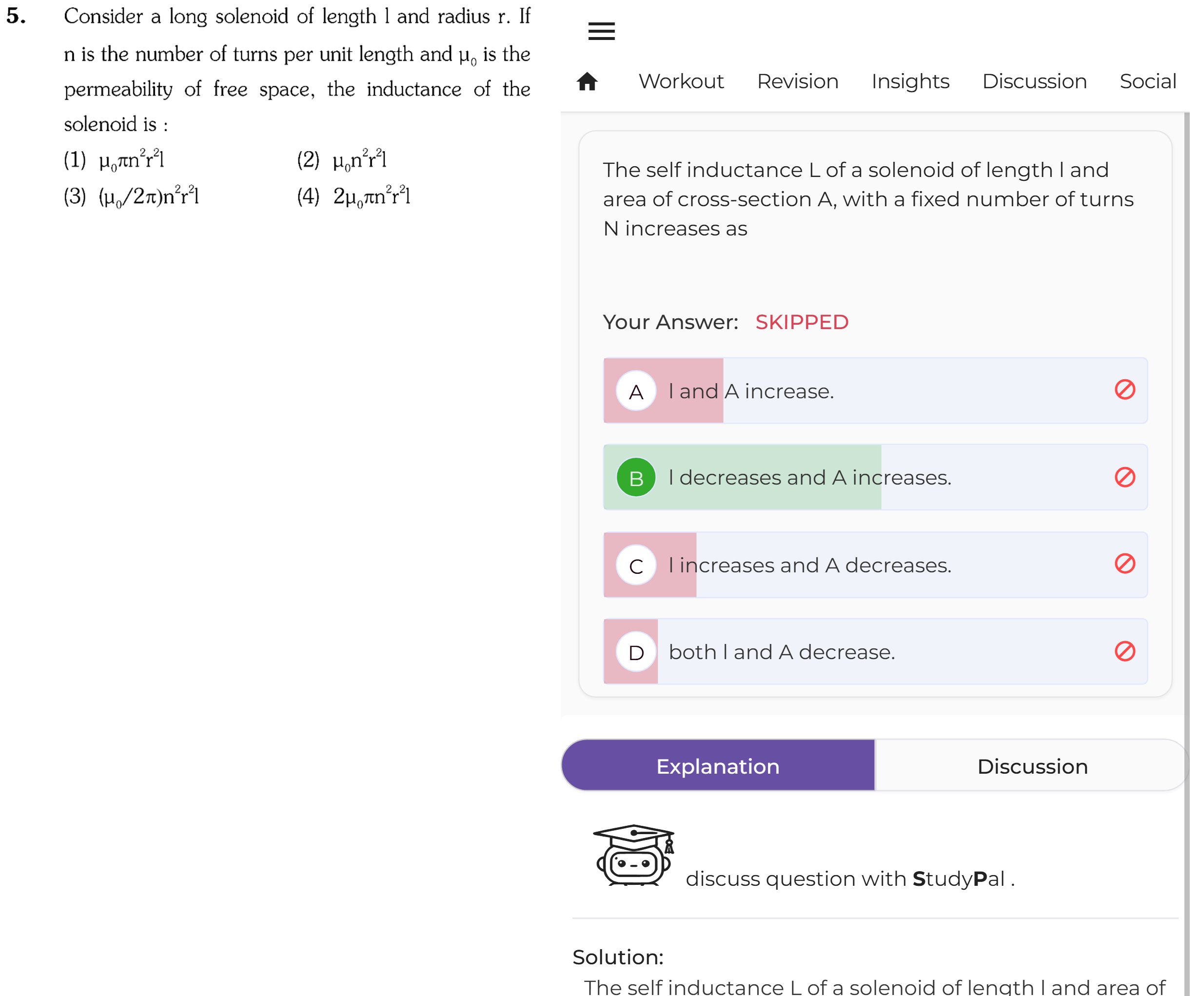
Task: Click the report icon on option B
Action: tap(1124, 477)
